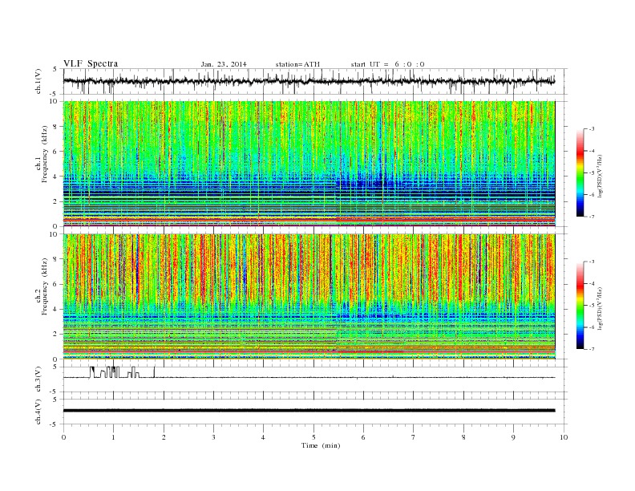Click the "station=ATH" header label

297,64
